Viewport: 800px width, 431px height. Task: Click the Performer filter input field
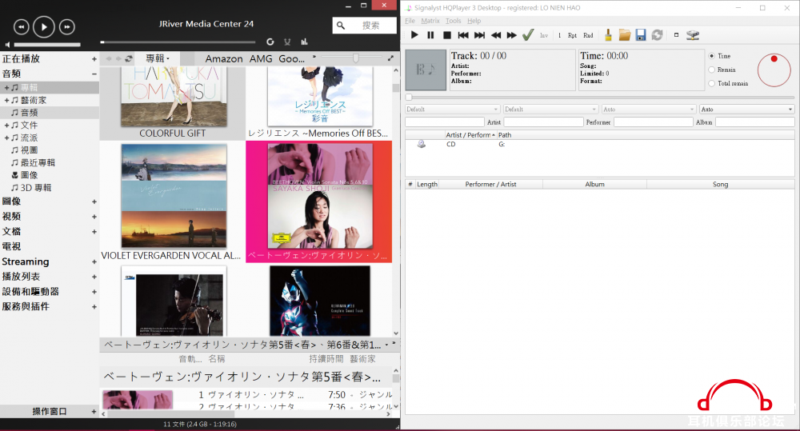click(x=653, y=122)
